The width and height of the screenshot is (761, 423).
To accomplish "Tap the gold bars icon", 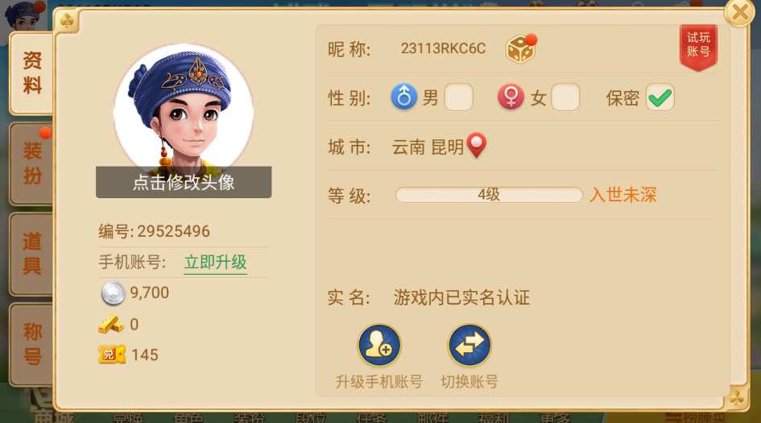I will (x=111, y=325).
